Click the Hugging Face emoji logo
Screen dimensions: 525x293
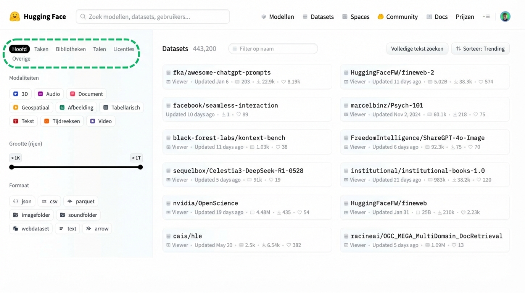tap(14, 17)
